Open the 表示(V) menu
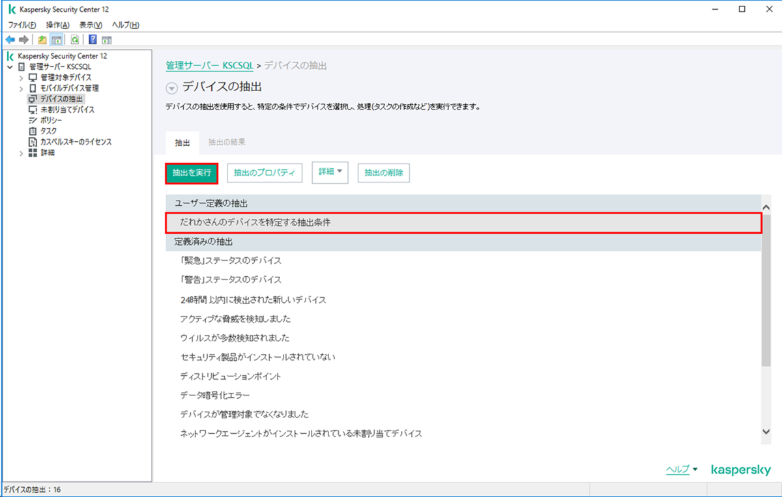Viewport: 782px width, 497px height. tap(91, 25)
